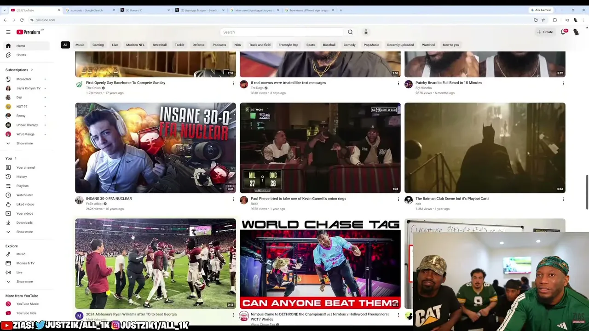Open options menu for INSANE 30-0 FFA NUCLEAR
The width and height of the screenshot is (589, 331).
(233, 199)
